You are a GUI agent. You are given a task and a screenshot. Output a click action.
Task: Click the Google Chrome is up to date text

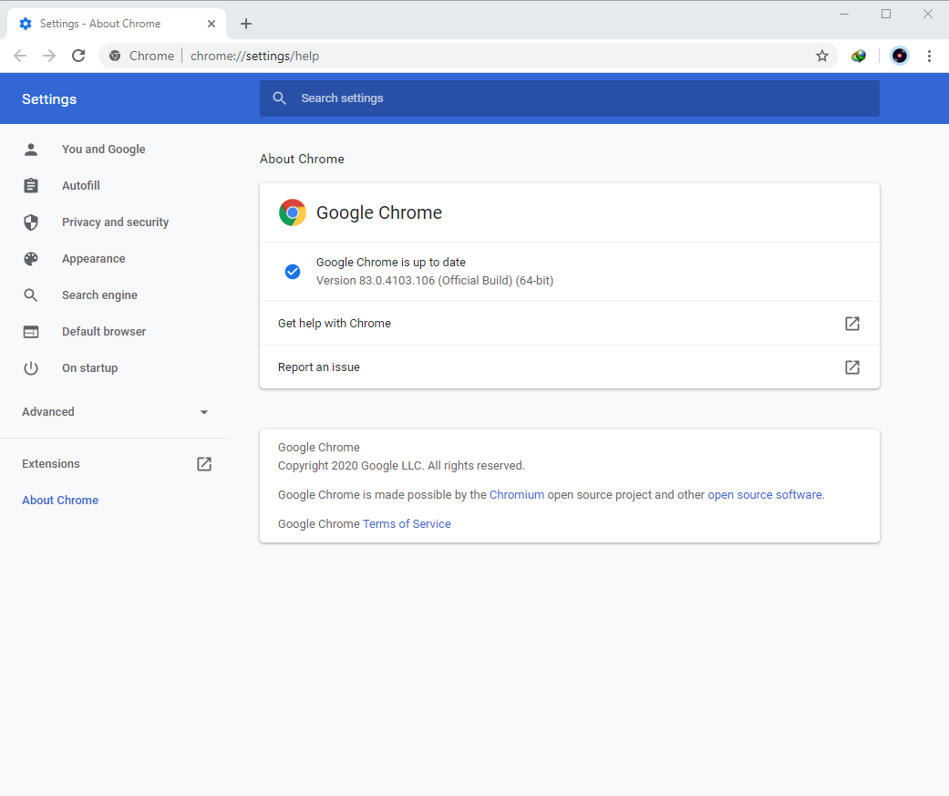click(x=390, y=262)
